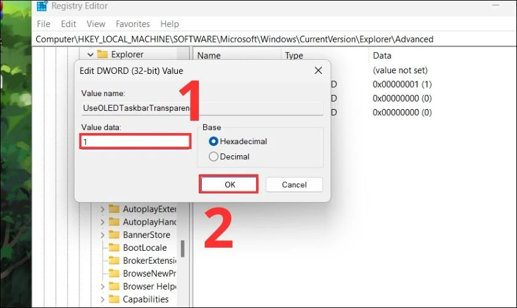Image resolution: width=517 pixels, height=308 pixels.
Task: Expand the Browser Help key
Action: 102,286
